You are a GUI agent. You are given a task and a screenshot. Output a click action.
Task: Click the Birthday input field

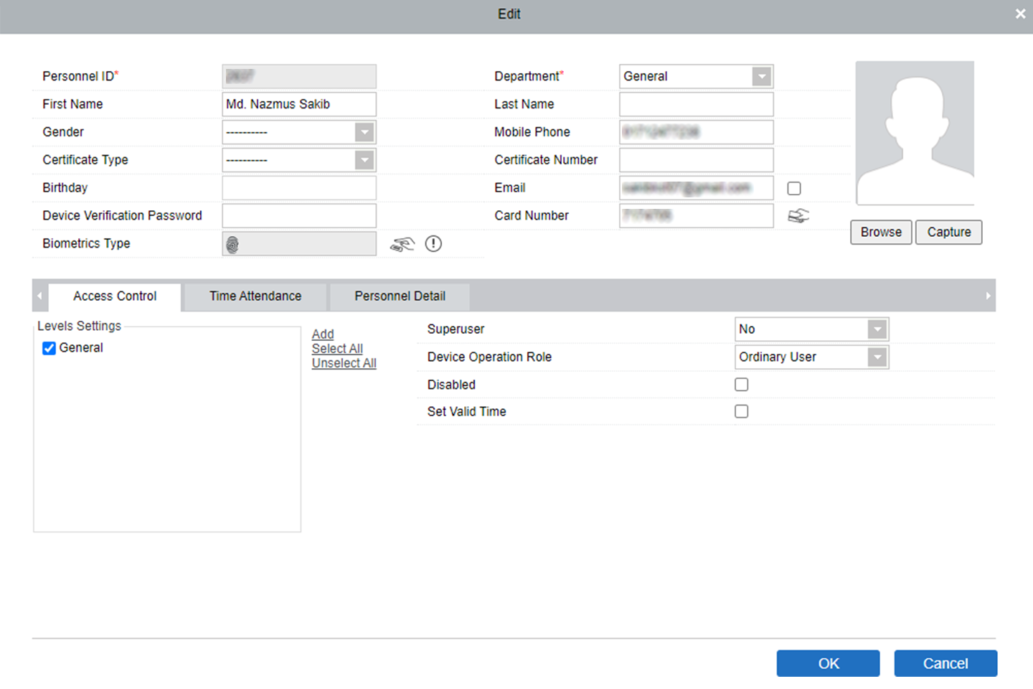[299, 188]
